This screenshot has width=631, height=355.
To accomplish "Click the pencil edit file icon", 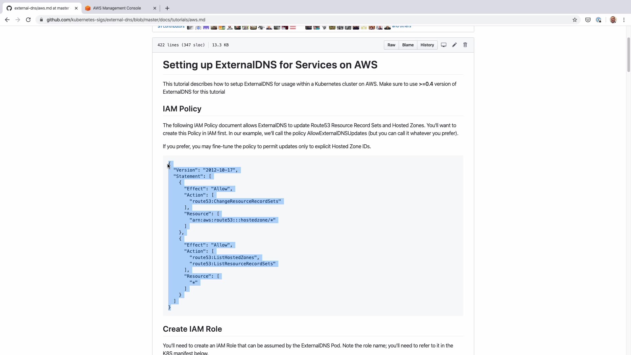I will [454, 45].
